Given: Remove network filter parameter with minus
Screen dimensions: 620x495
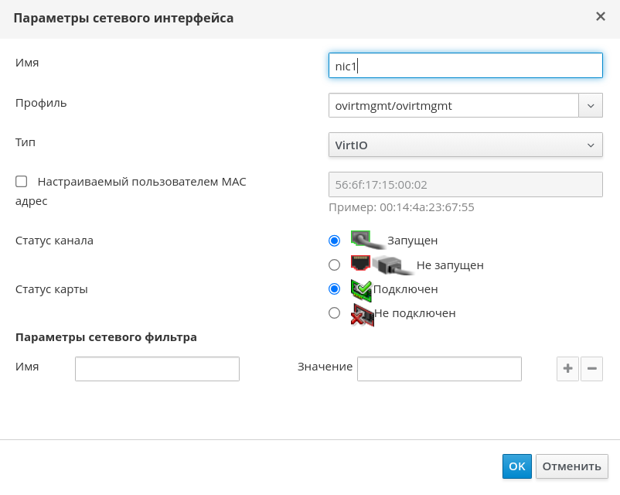Looking at the screenshot, I should pos(591,369).
